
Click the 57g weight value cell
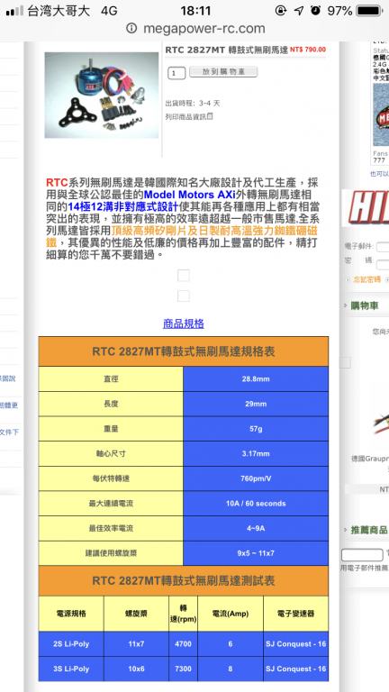(x=256, y=429)
